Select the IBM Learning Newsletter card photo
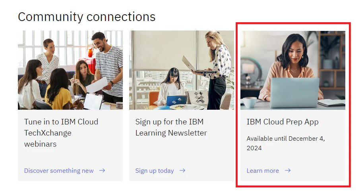This screenshot has width=364, height=191. click(x=182, y=70)
